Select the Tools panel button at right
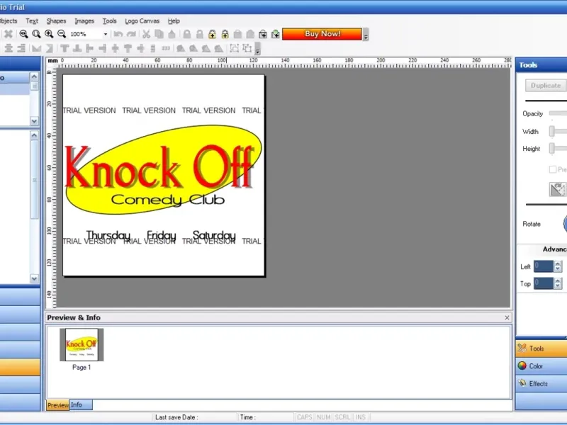This screenshot has width=567, height=425. (541, 348)
